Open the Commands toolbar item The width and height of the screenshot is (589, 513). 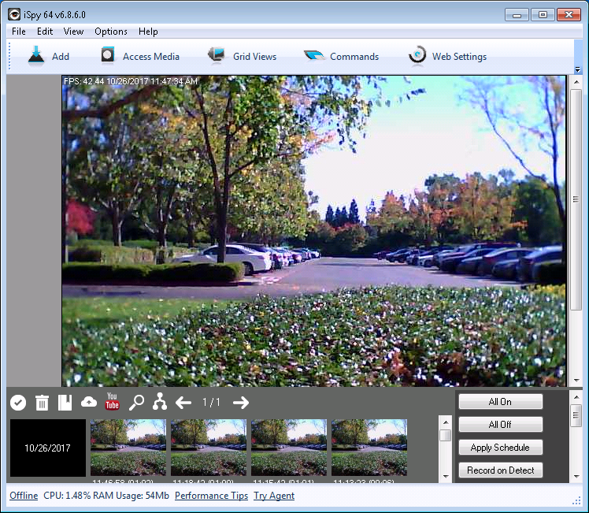(341, 56)
